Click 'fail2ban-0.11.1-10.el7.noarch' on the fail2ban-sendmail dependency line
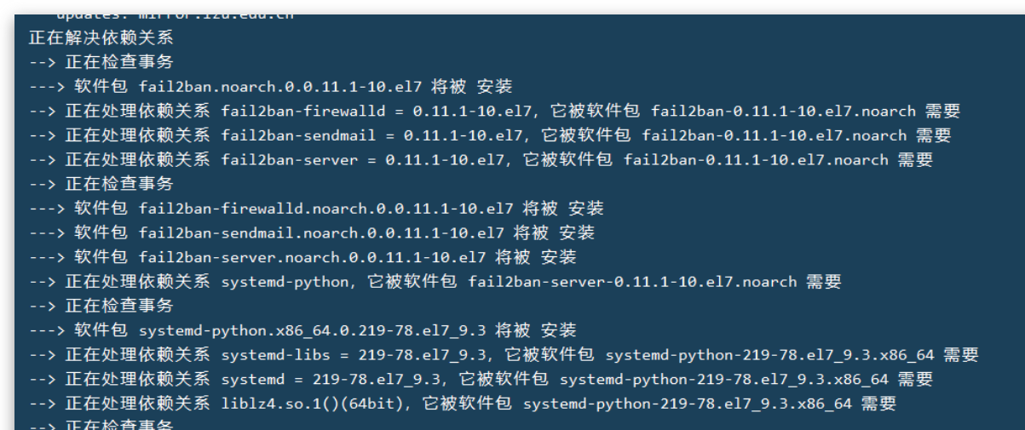Image resolution: width=1025 pixels, height=430 pixels. 774,135
